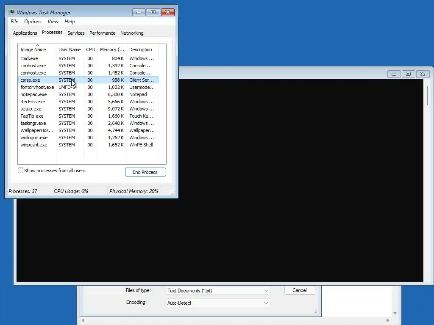Click the console window vertical scrollbar thumb
This screenshot has height=325, width=434.
tap(427, 96)
